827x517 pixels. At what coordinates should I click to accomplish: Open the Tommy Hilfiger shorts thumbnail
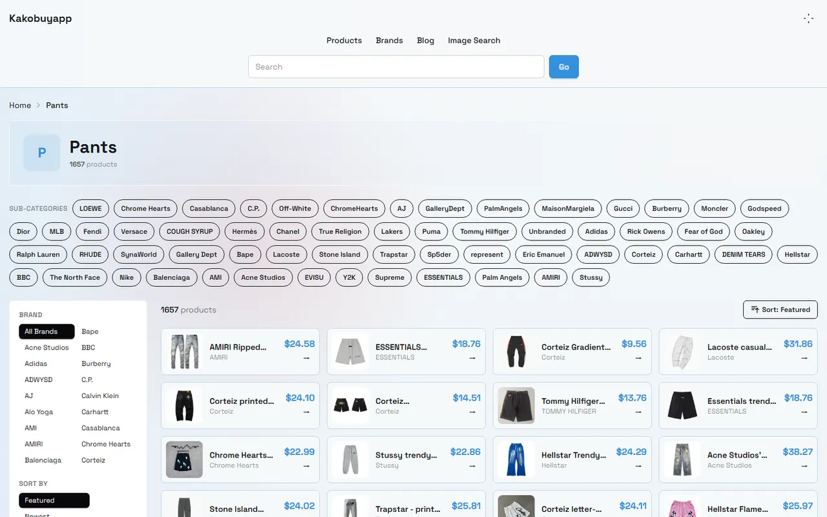pos(516,406)
